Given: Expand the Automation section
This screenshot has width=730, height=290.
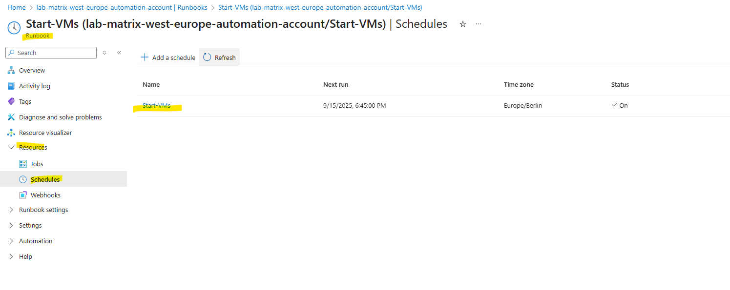Looking at the screenshot, I should pyautogui.click(x=11, y=241).
